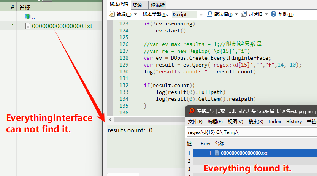Click the text file icon beside 000000000000000.txt in lister
The height and width of the screenshot is (176, 317).
pyautogui.click(x=28, y=26)
